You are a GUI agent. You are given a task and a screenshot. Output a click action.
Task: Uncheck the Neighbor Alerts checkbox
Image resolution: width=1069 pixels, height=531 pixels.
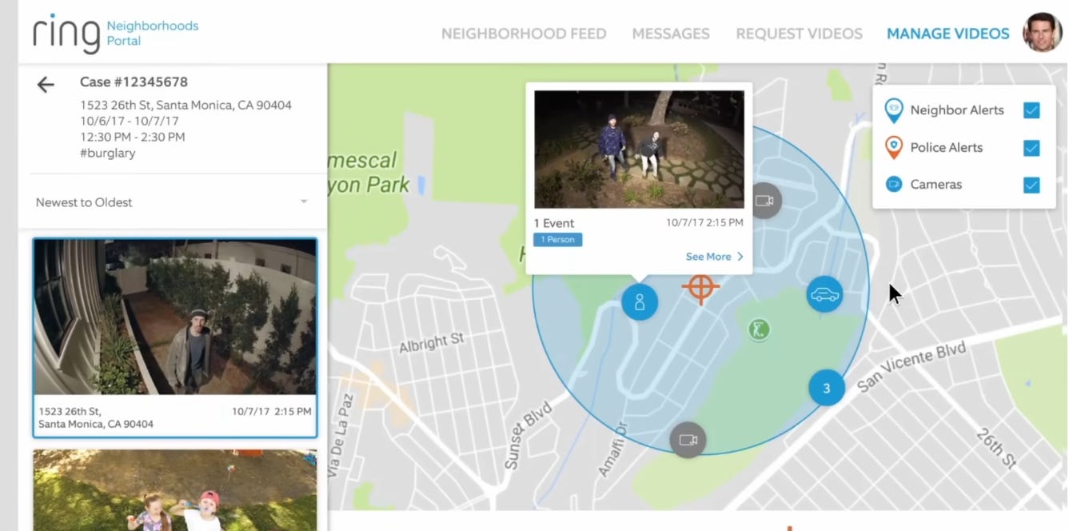point(1031,110)
